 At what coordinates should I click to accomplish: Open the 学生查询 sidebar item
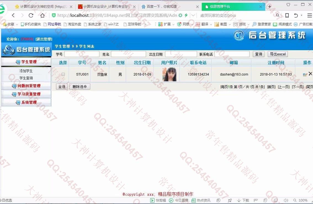pyautogui.click(x=26, y=78)
